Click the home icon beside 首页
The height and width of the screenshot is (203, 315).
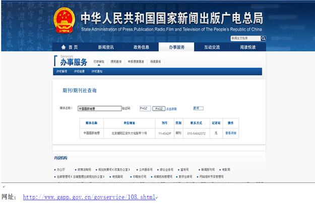[x=64, y=47]
